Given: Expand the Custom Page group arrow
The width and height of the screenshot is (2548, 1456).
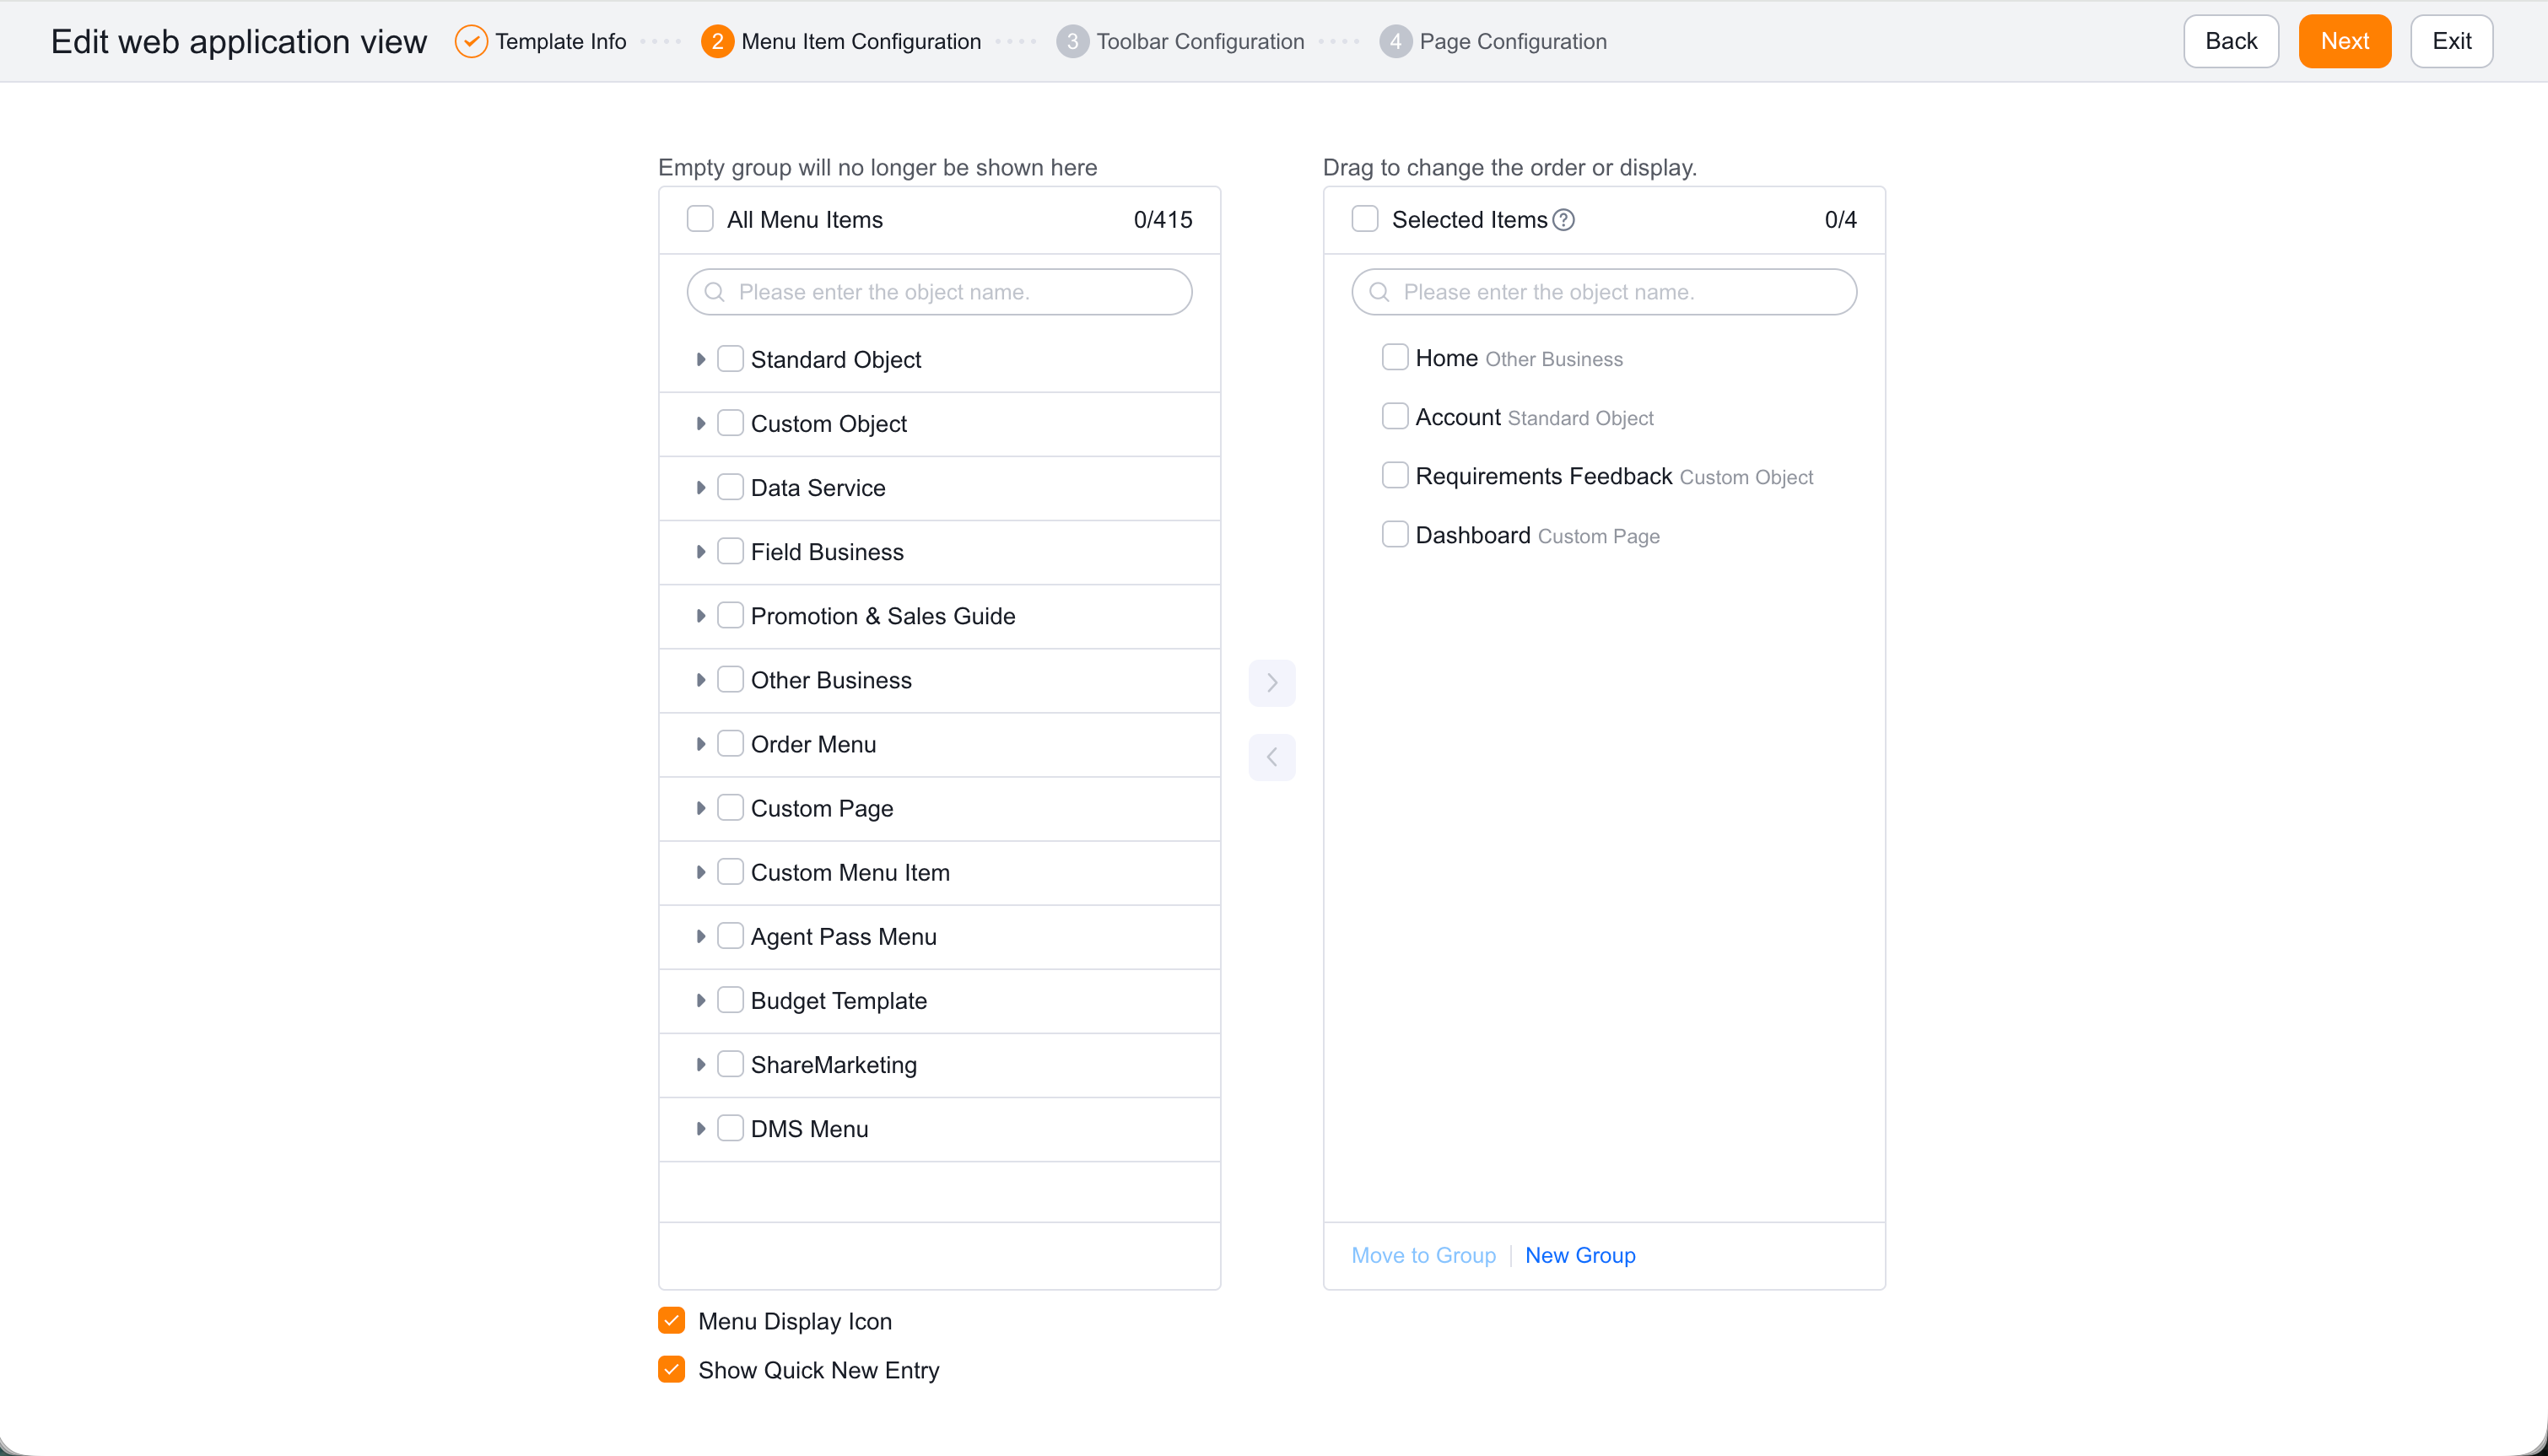Looking at the screenshot, I should click(x=700, y=807).
